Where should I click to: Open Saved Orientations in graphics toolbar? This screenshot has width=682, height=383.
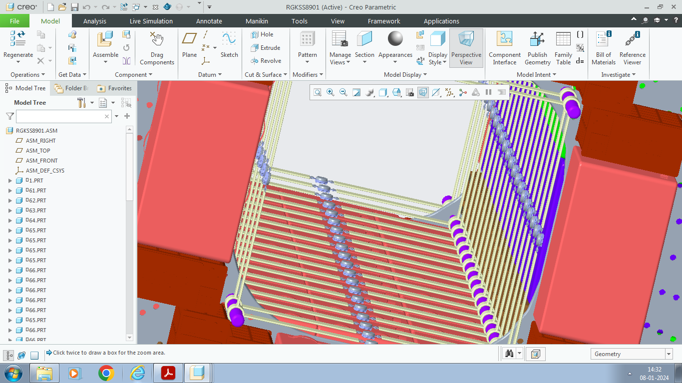pos(396,92)
